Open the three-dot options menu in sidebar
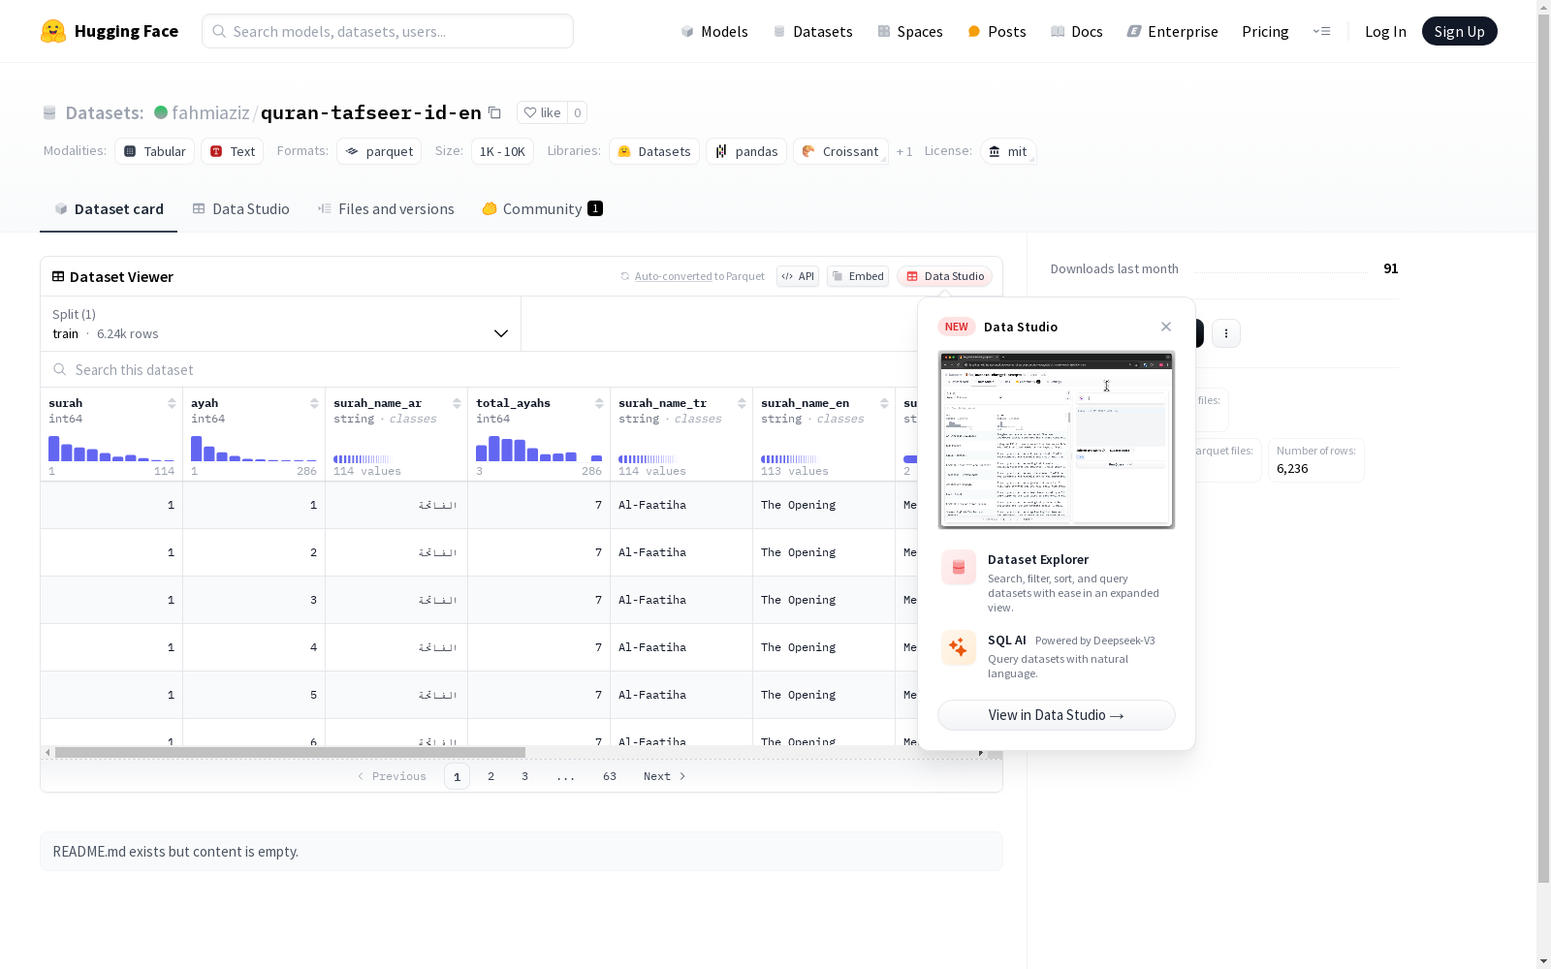Image resolution: width=1551 pixels, height=969 pixels. point(1226,333)
